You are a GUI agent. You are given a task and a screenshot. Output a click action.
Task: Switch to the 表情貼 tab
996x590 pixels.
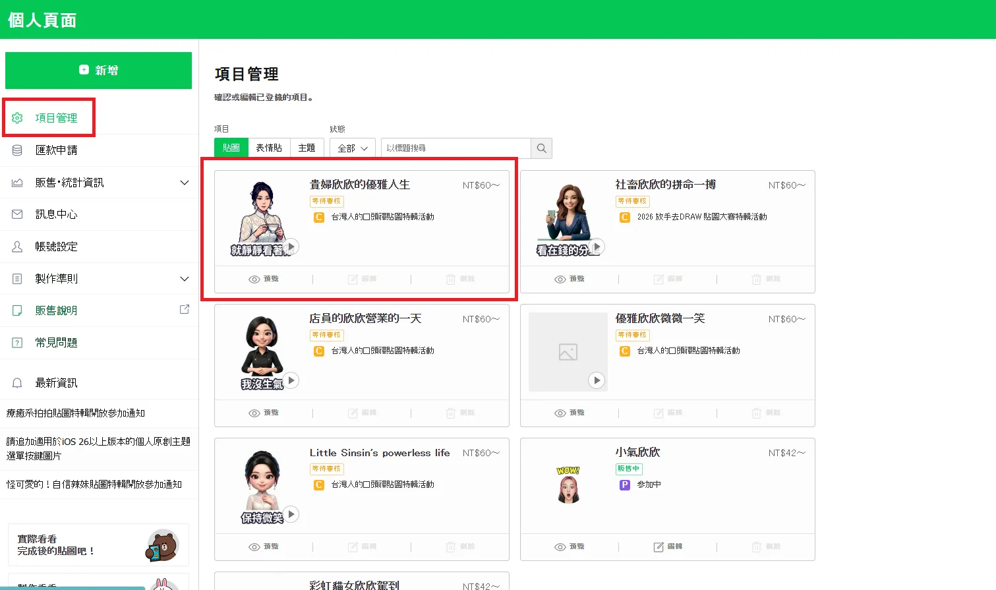(x=269, y=148)
